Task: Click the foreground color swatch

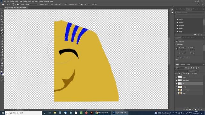Action: 1,73
